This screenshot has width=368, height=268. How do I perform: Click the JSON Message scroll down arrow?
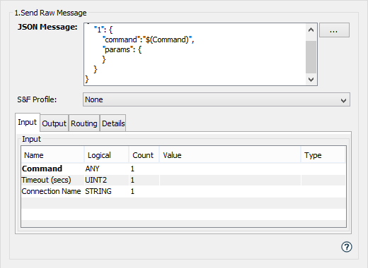pos(311,80)
